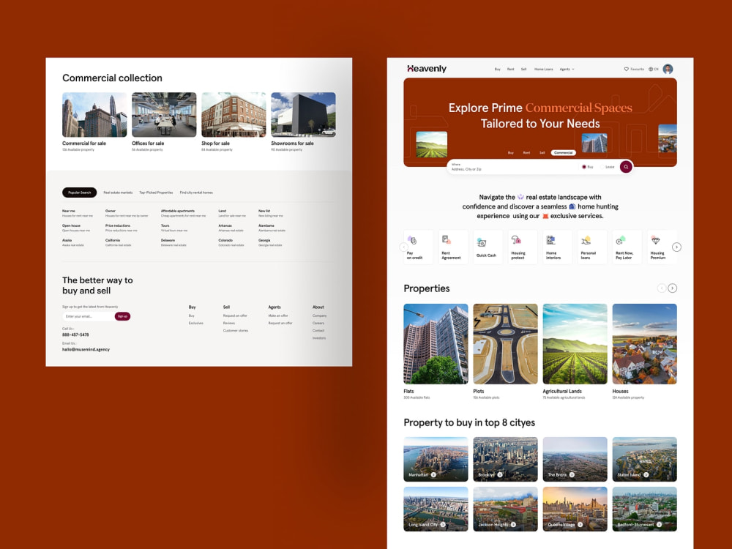
Task: Open the Houses property thumbnail
Action: pyautogui.click(x=644, y=344)
